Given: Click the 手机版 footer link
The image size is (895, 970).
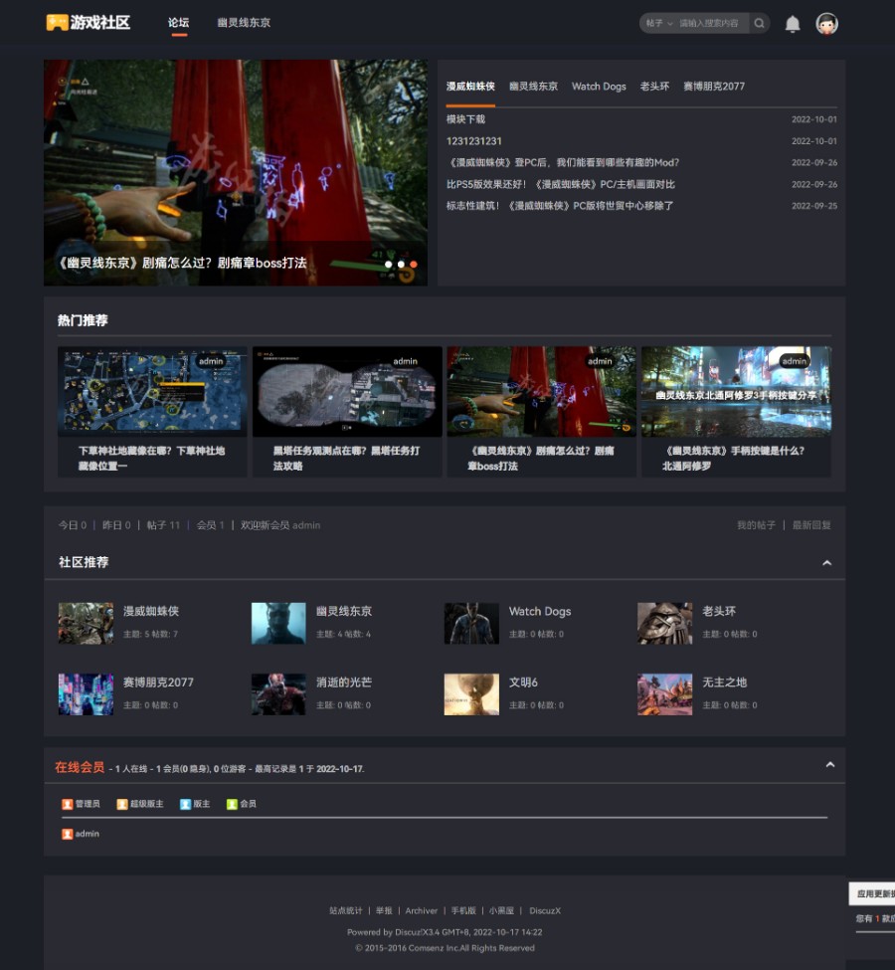Looking at the screenshot, I should tap(463, 910).
